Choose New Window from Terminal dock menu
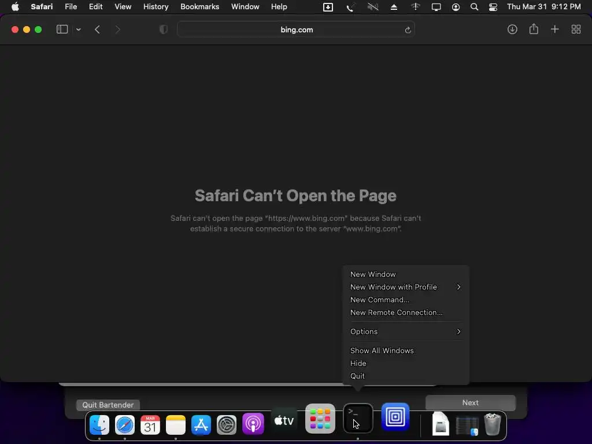Image resolution: width=592 pixels, height=444 pixels. [x=406, y=275]
